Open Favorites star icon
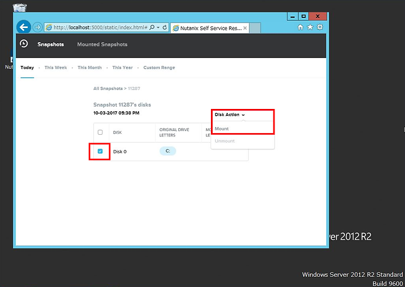This screenshot has width=405, height=287. pos(310,27)
